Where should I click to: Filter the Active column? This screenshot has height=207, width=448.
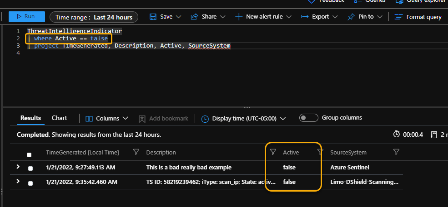click(320, 152)
